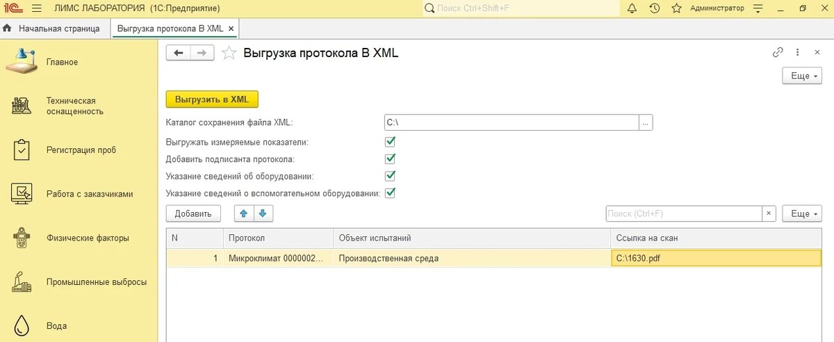This screenshot has height=342, width=834.
Task: Toggle Выгружать измеряемые показатели checkbox
Action: point(390,141)
